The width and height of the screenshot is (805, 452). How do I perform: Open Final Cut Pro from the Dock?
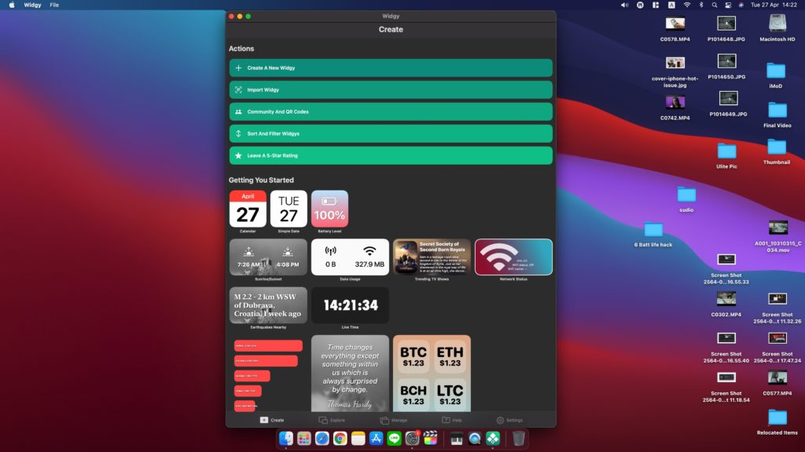click(431, 439)
